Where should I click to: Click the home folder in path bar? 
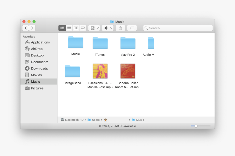pyautogui.click(x=105, y=120)
